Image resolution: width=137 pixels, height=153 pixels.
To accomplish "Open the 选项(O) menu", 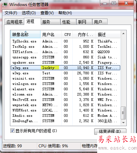I will tap(29, 13).
